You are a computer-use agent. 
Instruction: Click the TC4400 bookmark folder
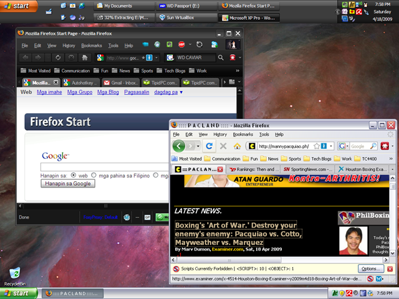pyautogui.click(x=366, y=159)
